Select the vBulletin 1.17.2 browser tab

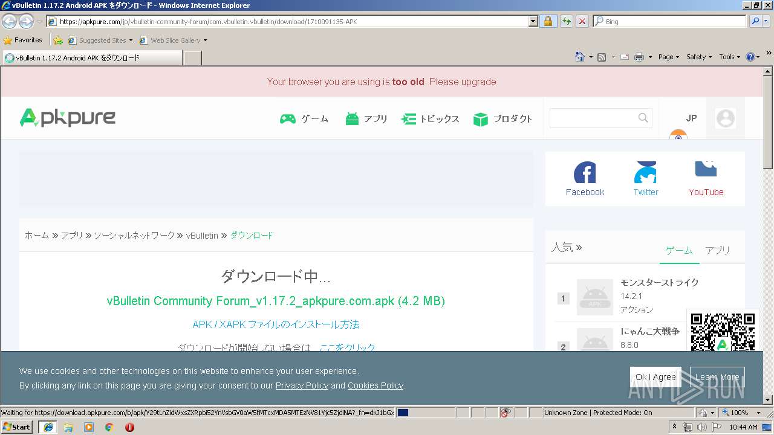pos(92,58)
